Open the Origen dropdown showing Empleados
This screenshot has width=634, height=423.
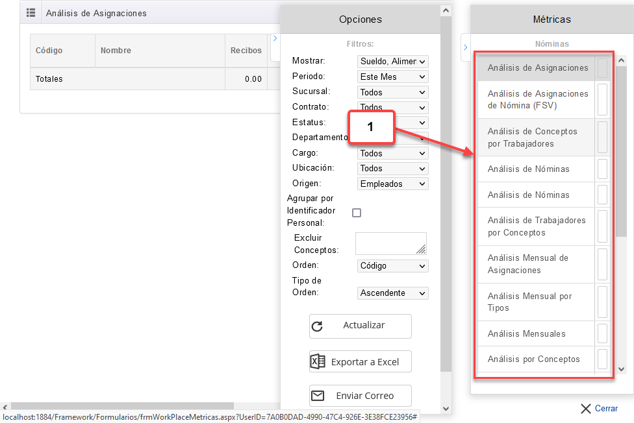tap(392, 184)
